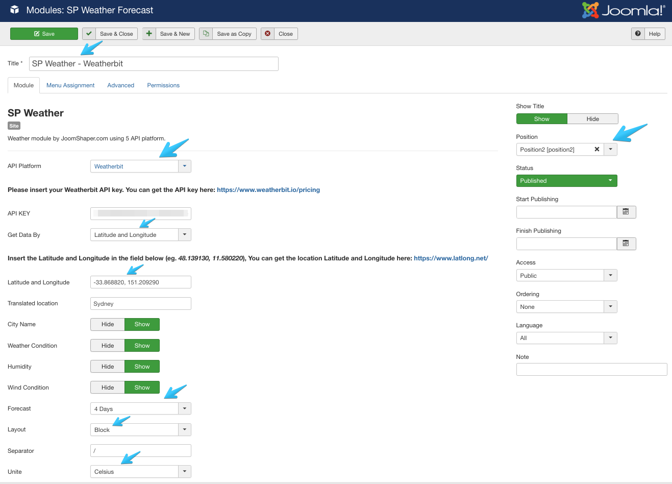Open the Permissions tab
Image resolution: width=672 pixels, height=484 pixels.
[163, 85]
